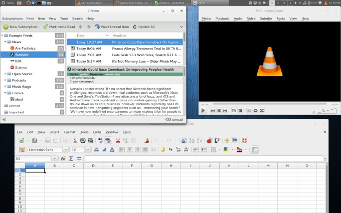Expand the Open Source feed folder
Image resolution: width=341 pixels, height=213 pixels.
pos(6,74)
